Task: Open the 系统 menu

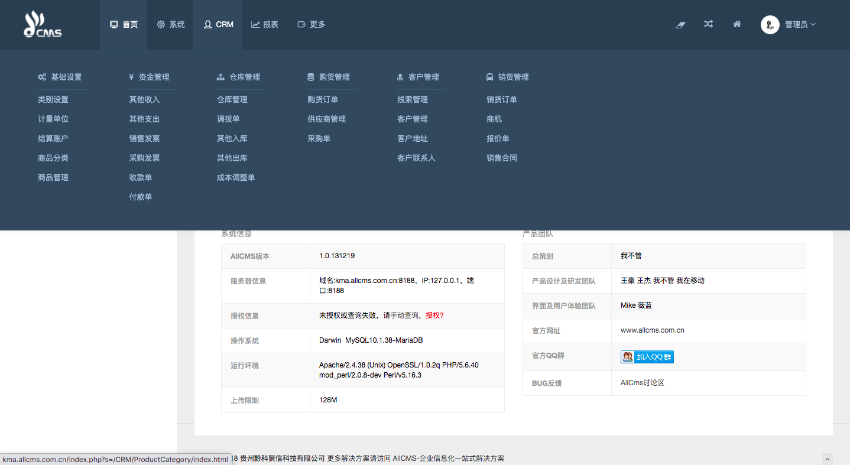Action: point(171,25)
